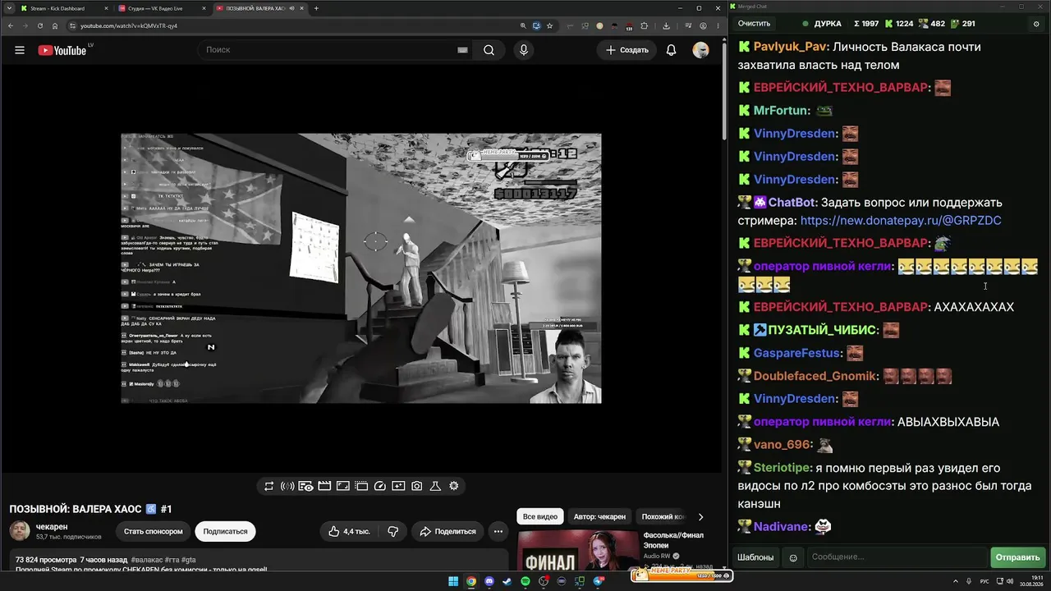Toggle the loop icon below the player
Screen dimensions: 1051x591
268,486
